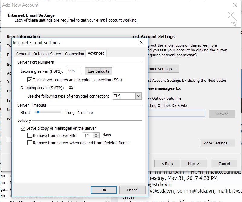The width and height of the screenshot is (242, 202).
Task: Click the Use Defaults button
Action: point(99,71)
